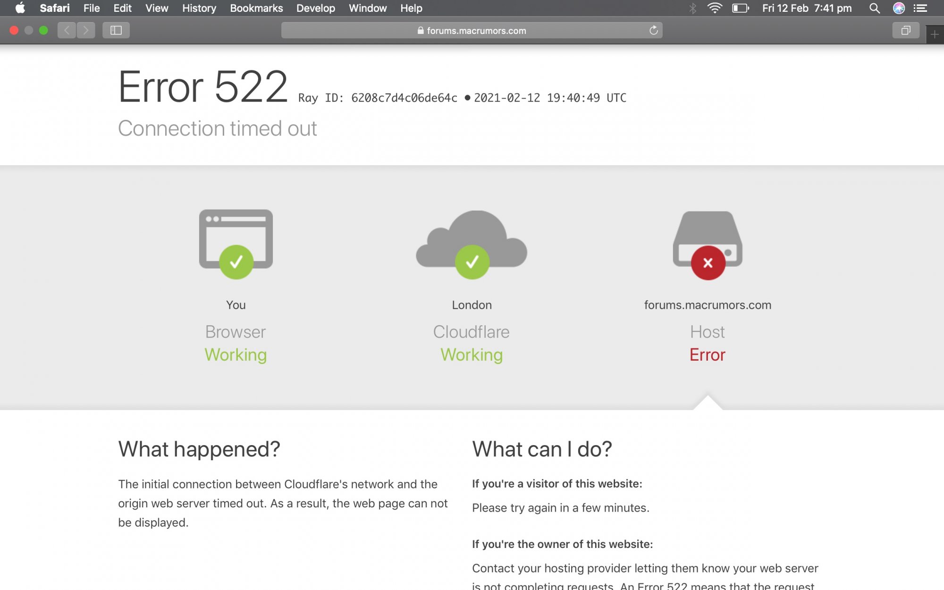Click the browser window icon with checkmark

(x=236, y=244)
